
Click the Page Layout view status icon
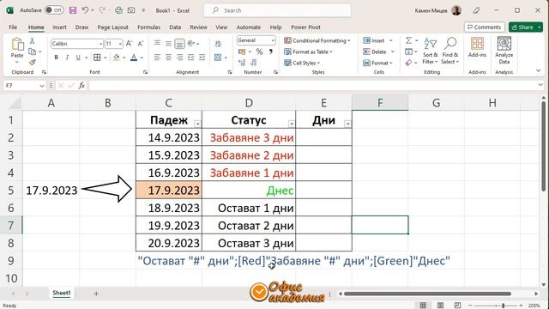[440, 306]
